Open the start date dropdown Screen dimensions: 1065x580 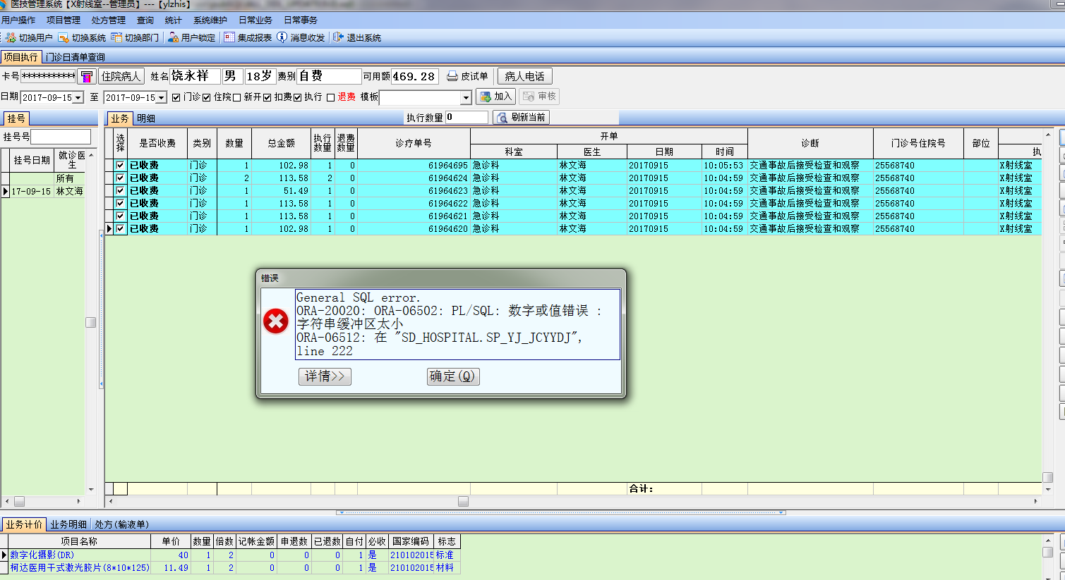click(x=78, y=97)
